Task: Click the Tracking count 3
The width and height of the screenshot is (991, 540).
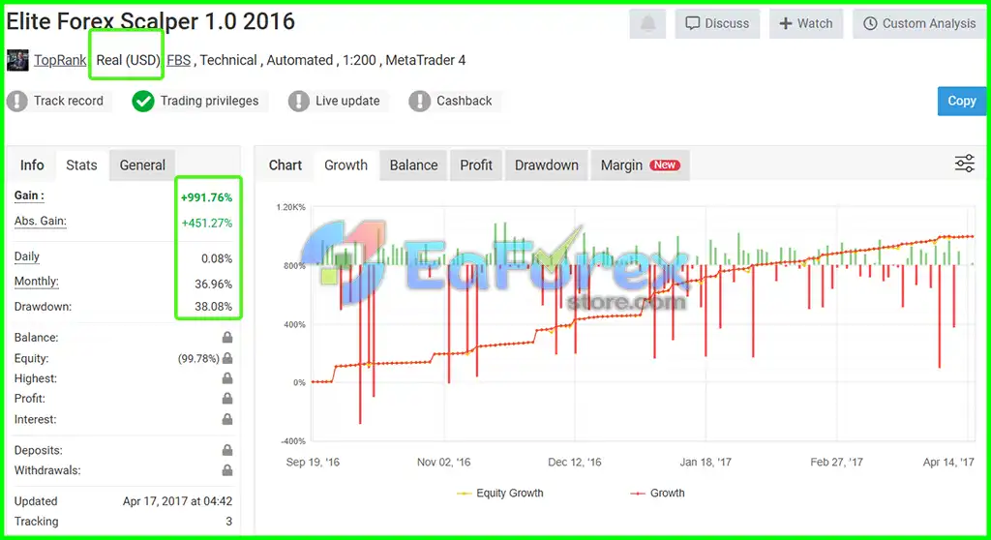Action: coord(228,522)
